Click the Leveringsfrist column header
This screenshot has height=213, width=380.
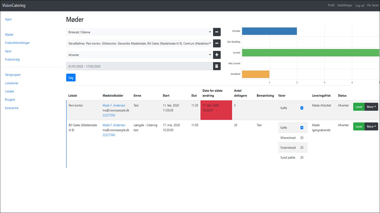click(321, 96)
